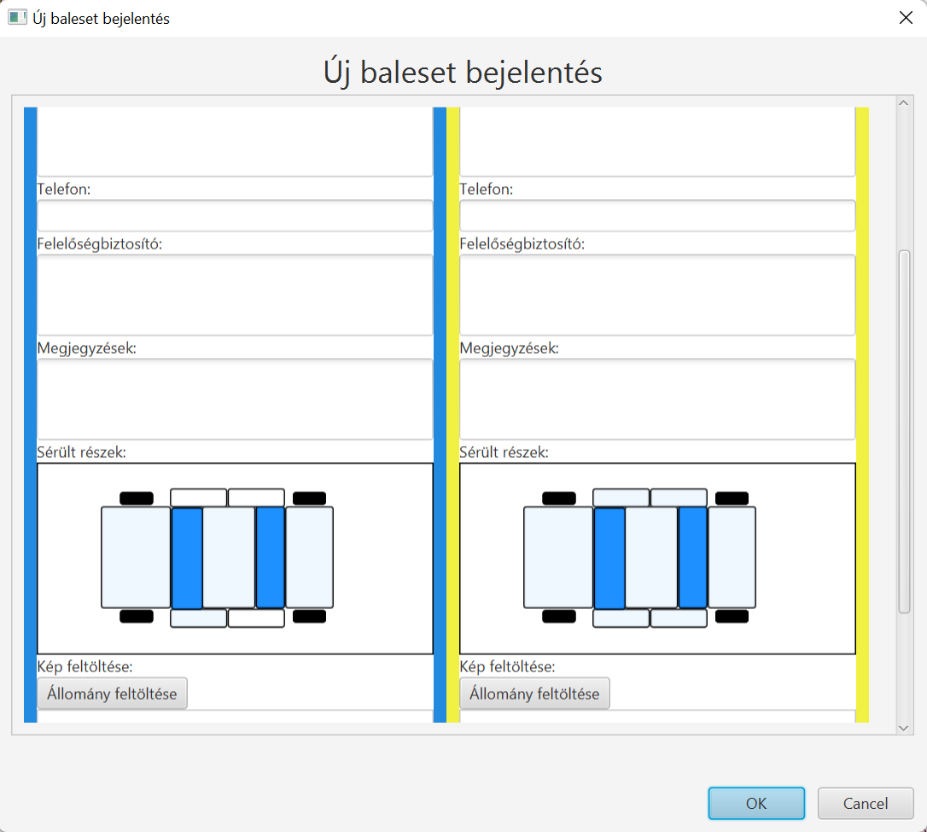Confirm the report with OK

[757, 803]
